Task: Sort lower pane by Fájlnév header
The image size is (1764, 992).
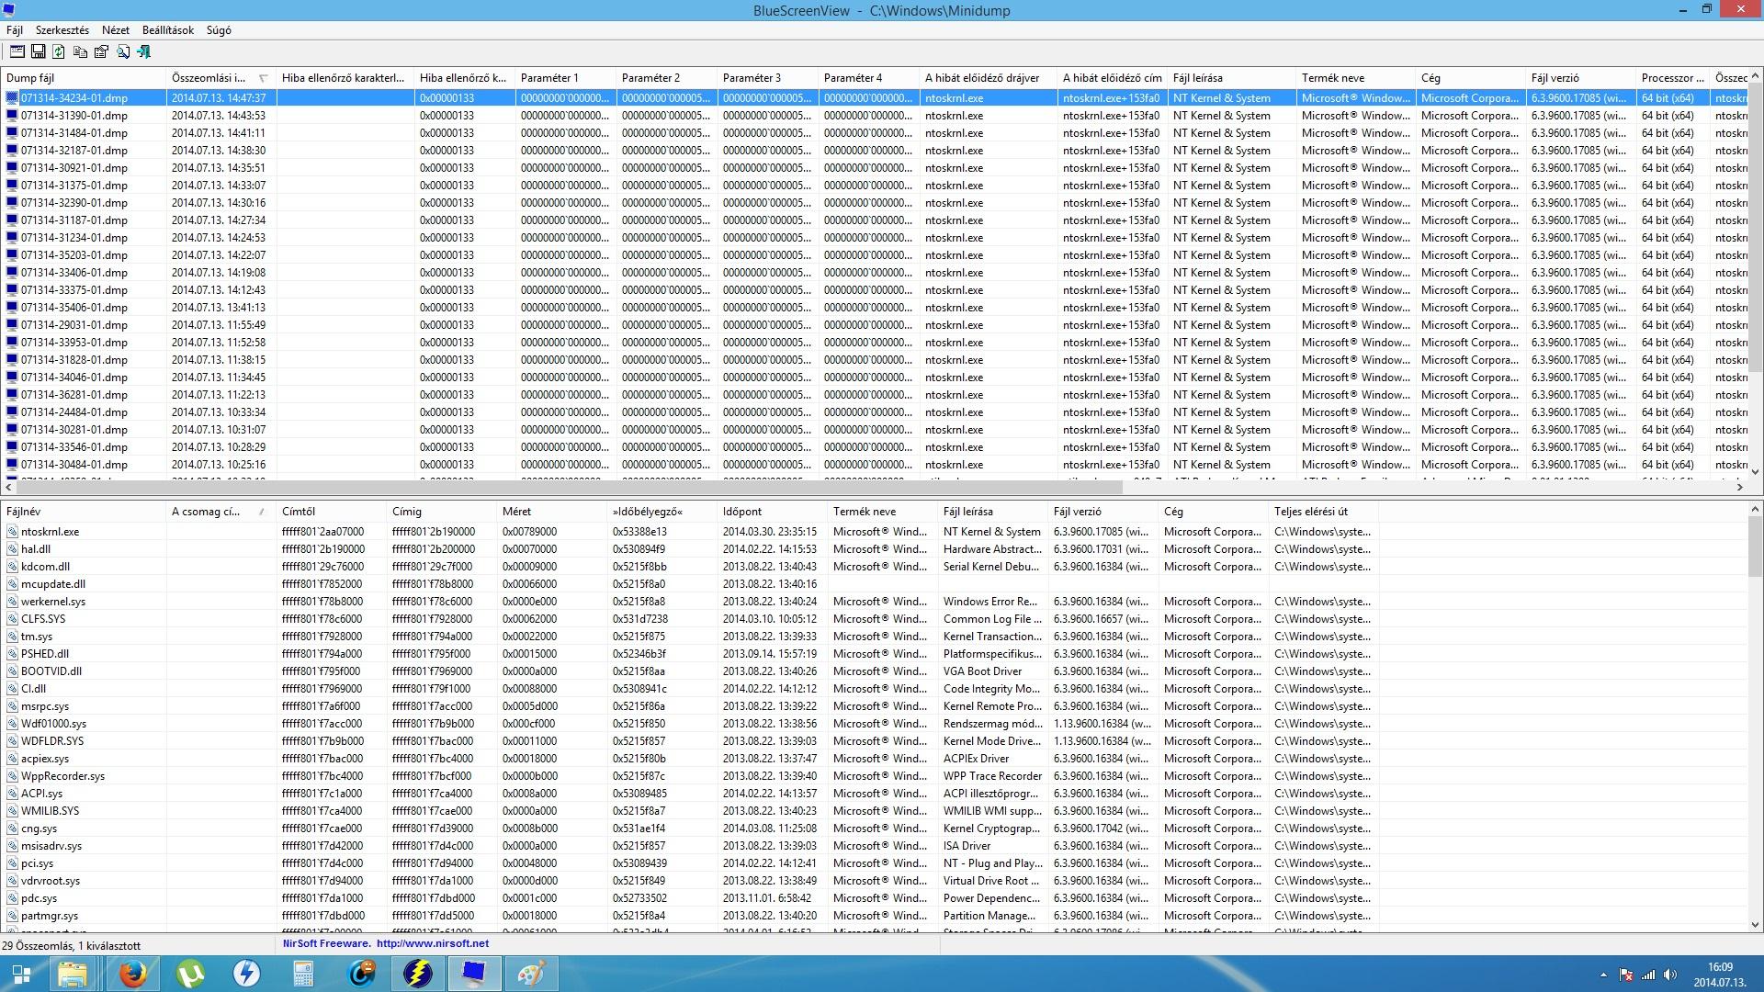Action: [83, 512]
